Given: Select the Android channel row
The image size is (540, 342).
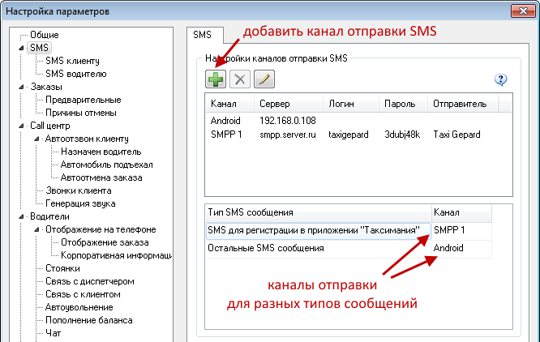Looking at the screenshot, I should click(x=358, y=121).
